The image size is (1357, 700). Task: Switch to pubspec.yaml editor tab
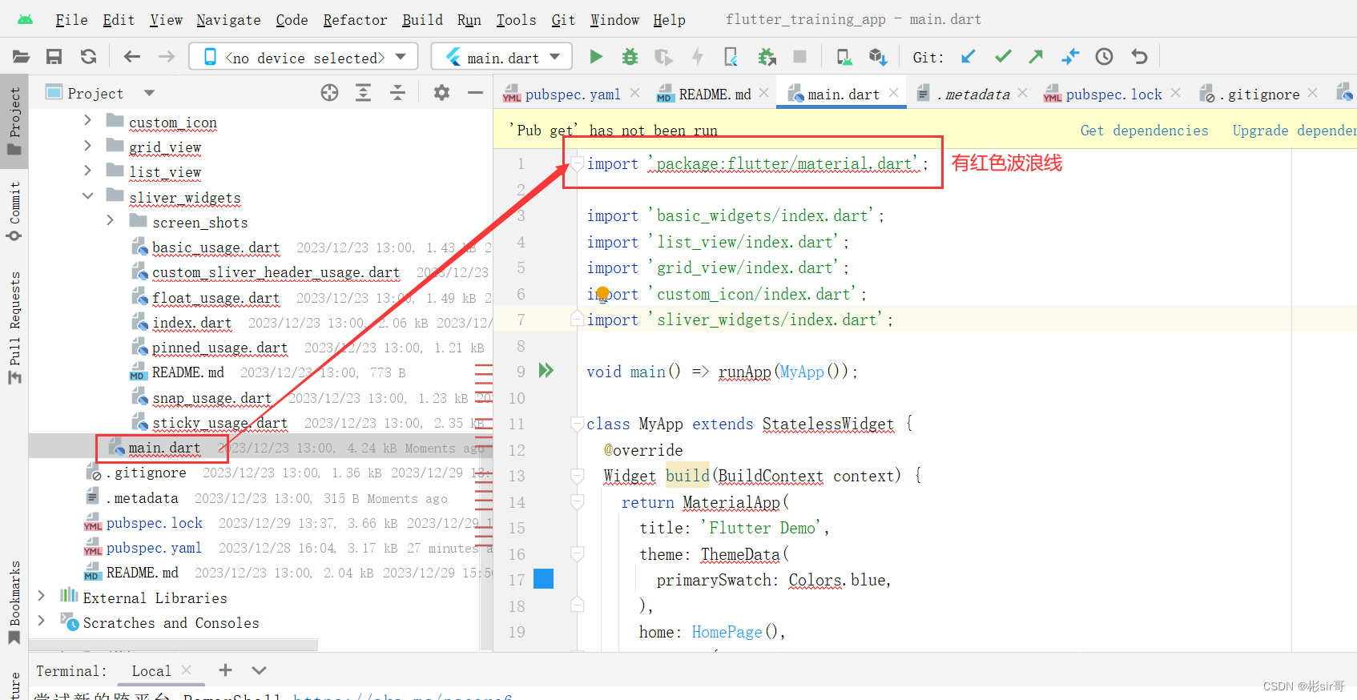click(572, 95)
